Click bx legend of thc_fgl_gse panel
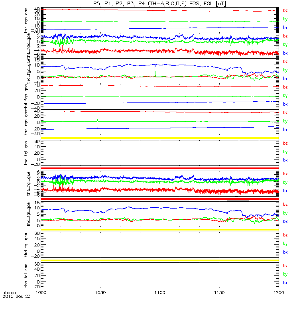The width and height of the screenshot is (299, 319). [285, 222]
